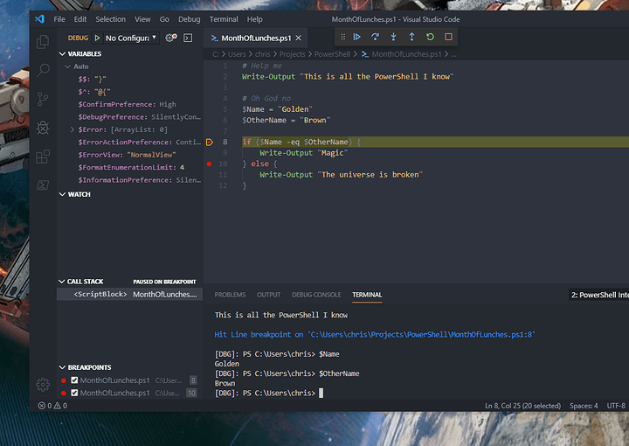Grab the debug toolbar drag handle

[342, 37]
